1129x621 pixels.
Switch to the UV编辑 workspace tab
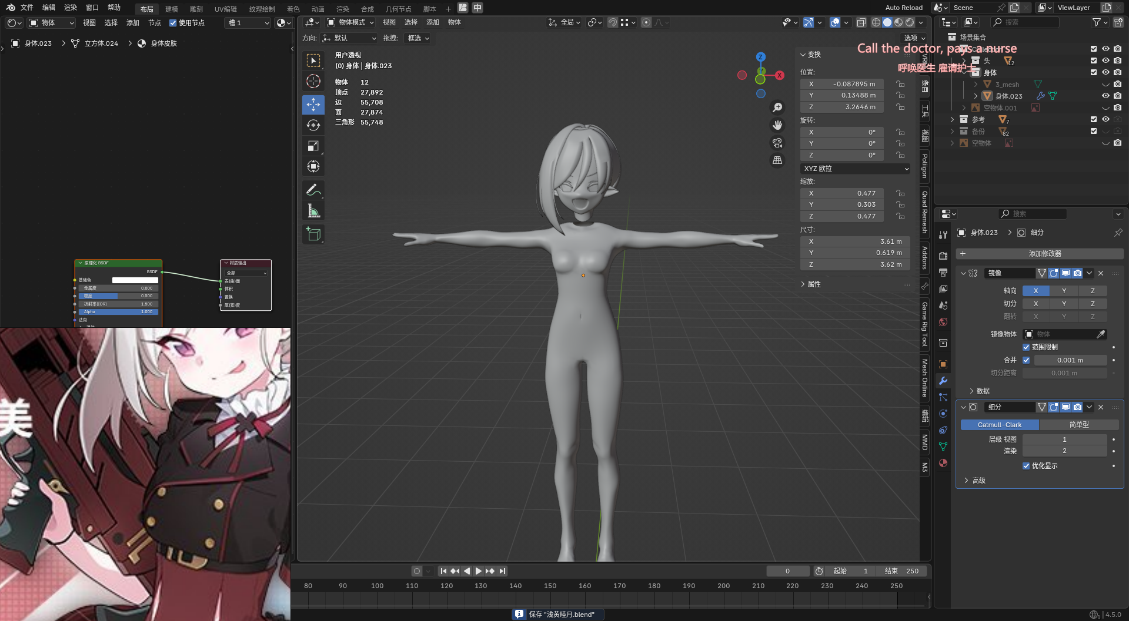pos(225,9)
